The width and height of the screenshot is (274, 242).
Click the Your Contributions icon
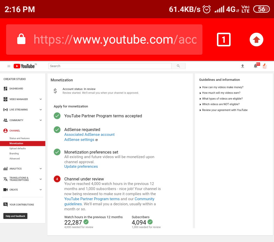tap(5, 204)
